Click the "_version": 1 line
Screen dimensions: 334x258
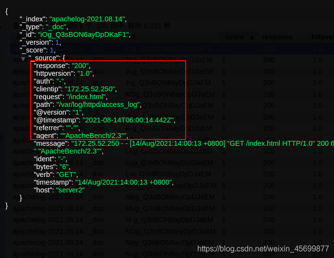click(x=40, y=42)
